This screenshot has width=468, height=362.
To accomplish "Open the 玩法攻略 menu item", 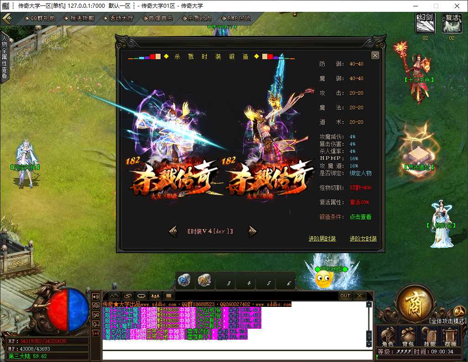I will tap(79, 19).
